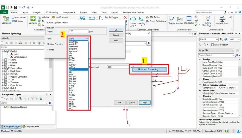The height and width of the screenshot is (138, 242).
Task: Click Help button in the lower dialog
Action: pos(144,102)
